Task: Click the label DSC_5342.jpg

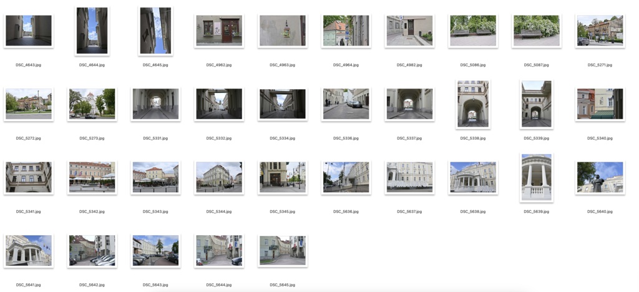Action: pos(92,212)
